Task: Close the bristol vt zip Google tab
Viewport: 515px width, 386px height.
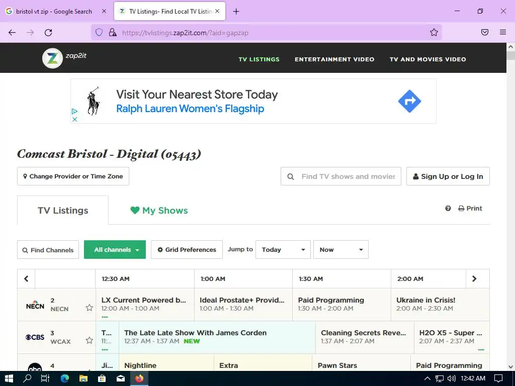Action: click(104, 11)
